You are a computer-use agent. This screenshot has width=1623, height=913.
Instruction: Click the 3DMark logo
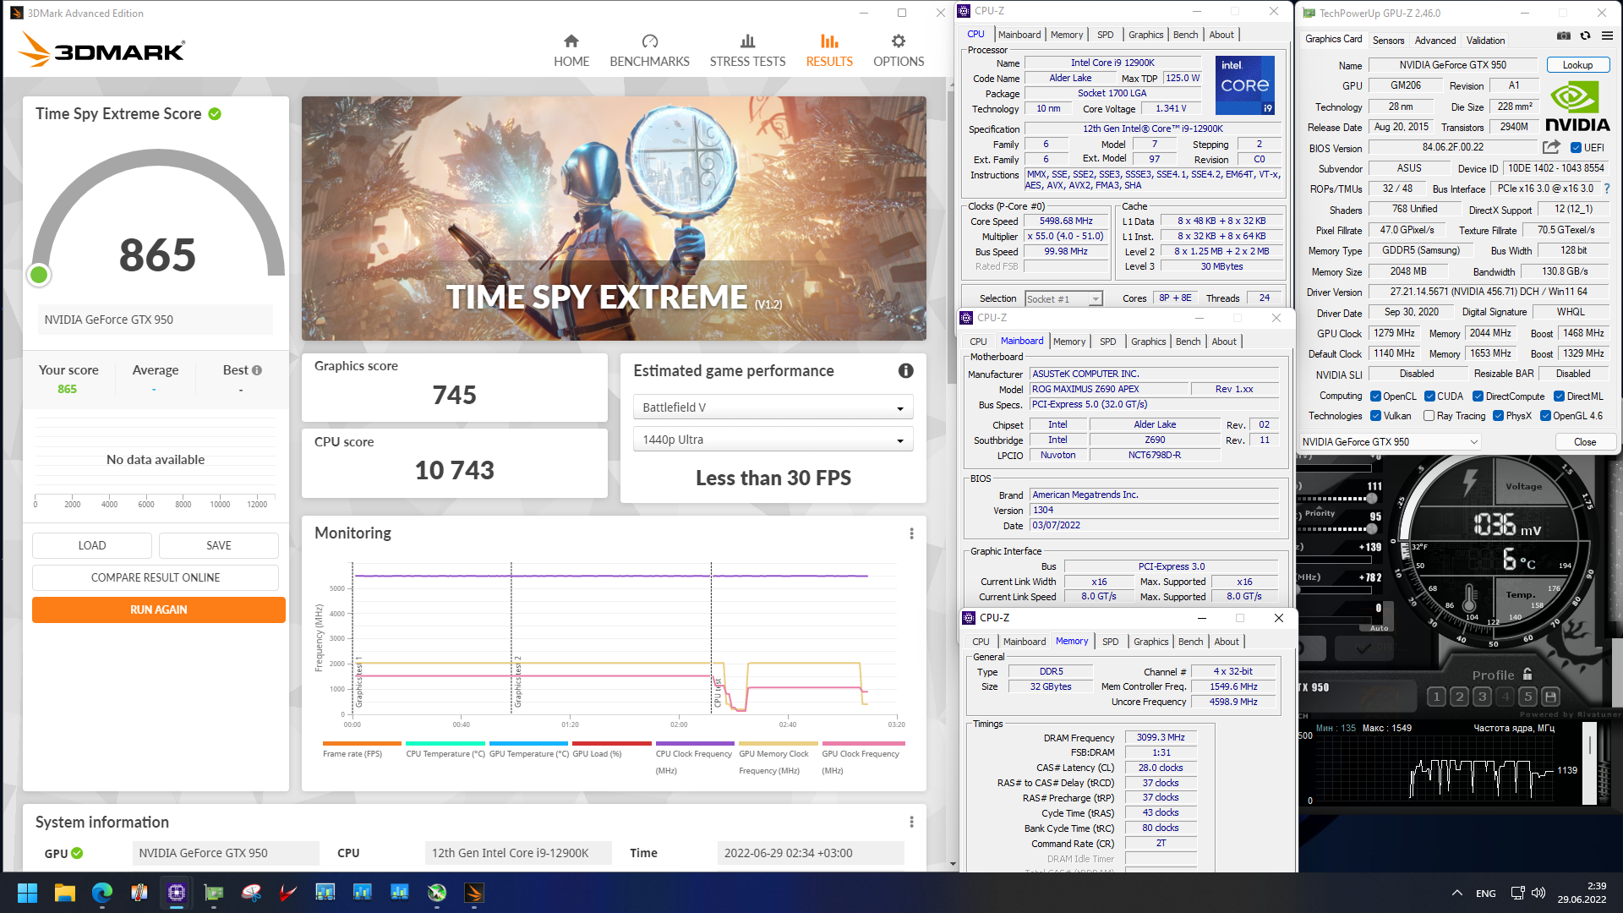click(101, 49)
